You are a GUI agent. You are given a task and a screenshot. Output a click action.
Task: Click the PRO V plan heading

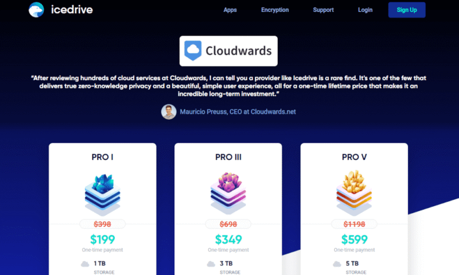(x=354, y=157)
